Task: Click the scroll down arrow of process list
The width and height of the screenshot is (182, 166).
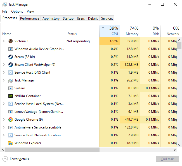Action: coord(179,145)
